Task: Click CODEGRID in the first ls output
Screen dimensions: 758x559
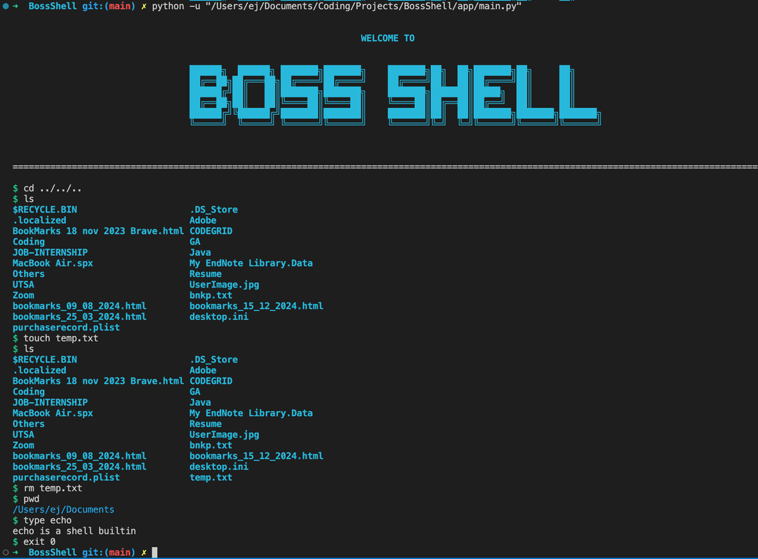Action: 211,231
